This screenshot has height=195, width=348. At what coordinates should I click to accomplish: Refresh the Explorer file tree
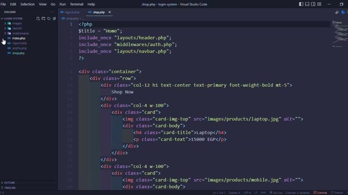(49, 18)
